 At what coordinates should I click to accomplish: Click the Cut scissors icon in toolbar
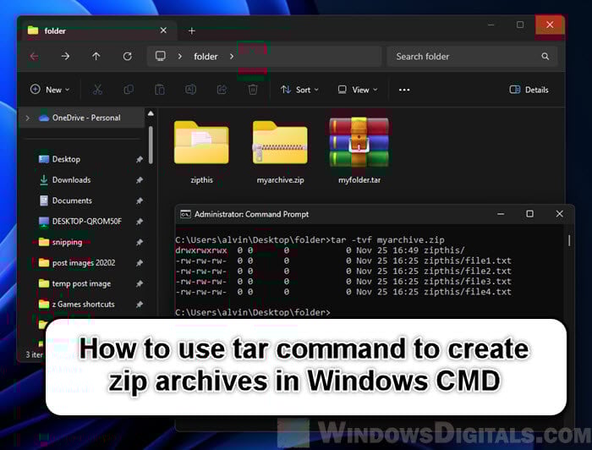click(97, 90)
